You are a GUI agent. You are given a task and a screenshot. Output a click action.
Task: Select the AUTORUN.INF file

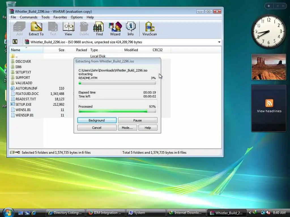click(x=26, y=88)
